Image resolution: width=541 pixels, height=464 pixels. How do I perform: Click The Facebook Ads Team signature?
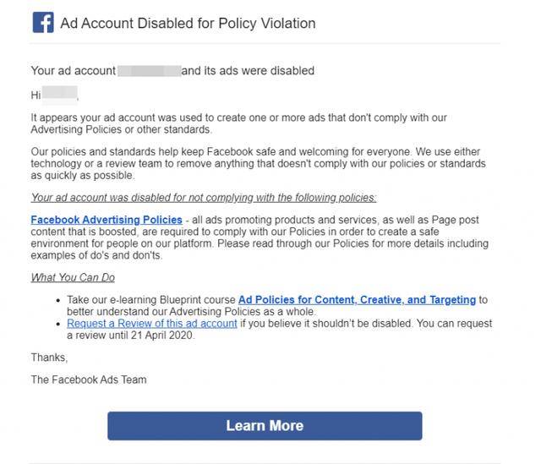tap(89, 379)
